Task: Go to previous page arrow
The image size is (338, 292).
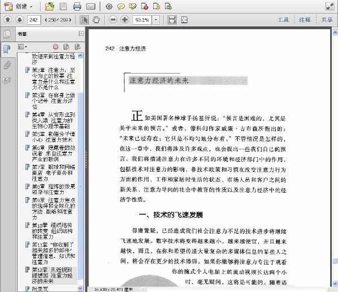Action: [8, 20]
